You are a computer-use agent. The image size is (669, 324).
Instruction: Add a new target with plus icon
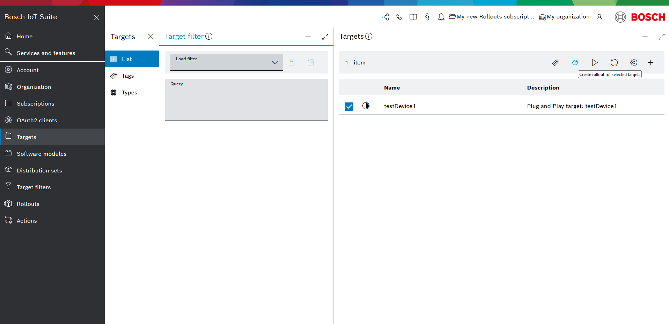(650, 63)
